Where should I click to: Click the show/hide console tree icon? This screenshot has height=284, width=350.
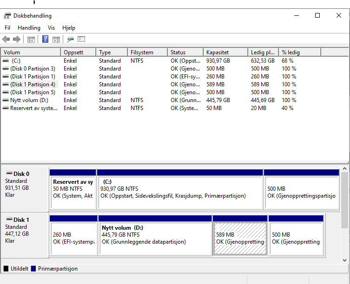click(31, 39)
